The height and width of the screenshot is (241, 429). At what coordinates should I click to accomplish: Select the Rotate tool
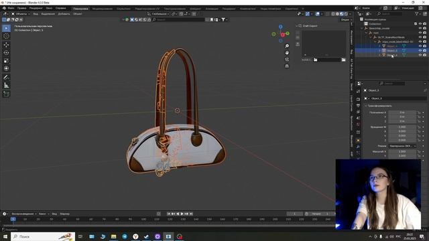pyautogui.click(x=6, y=53)
